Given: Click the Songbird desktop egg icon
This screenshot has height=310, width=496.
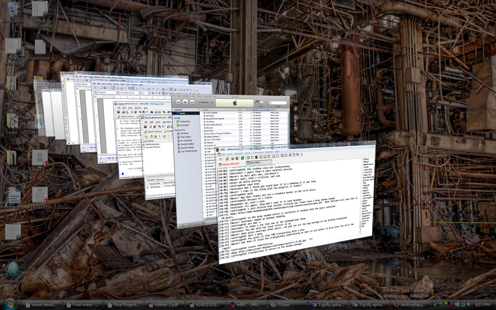Looking at the screenshot, I should tap(13, 270).
